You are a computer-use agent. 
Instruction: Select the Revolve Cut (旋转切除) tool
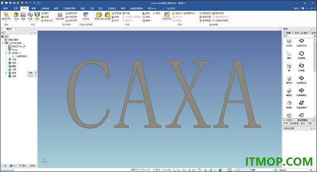(x=71, y=13)
